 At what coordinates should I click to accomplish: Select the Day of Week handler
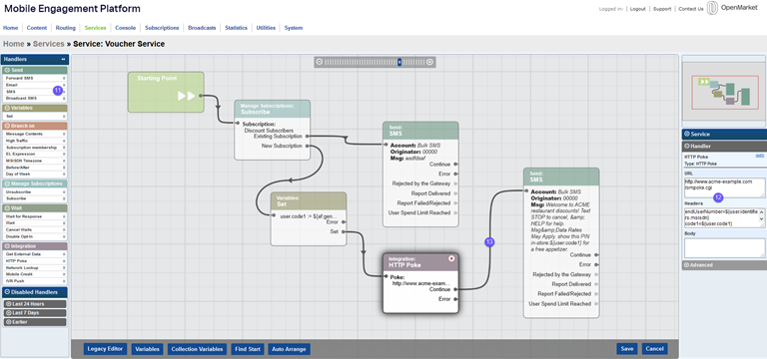click(x=35, y=174)
